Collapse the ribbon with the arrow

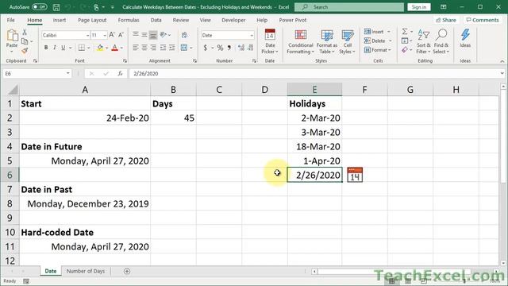(x=502, y=61)
